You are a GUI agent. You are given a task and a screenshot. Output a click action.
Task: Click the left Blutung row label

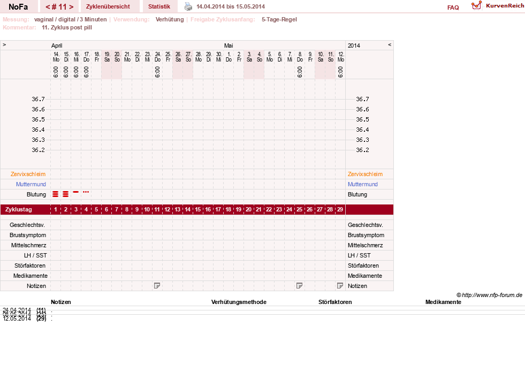click(36, 194)
